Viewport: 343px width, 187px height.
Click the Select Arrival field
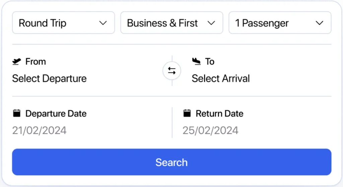[221, 79]
